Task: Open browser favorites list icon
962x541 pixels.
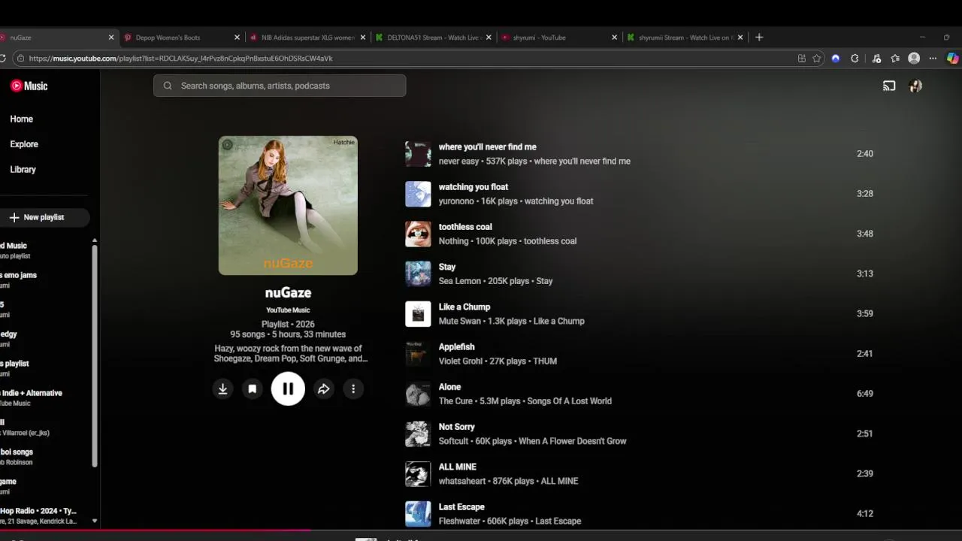Action: [x=895, y=59]
